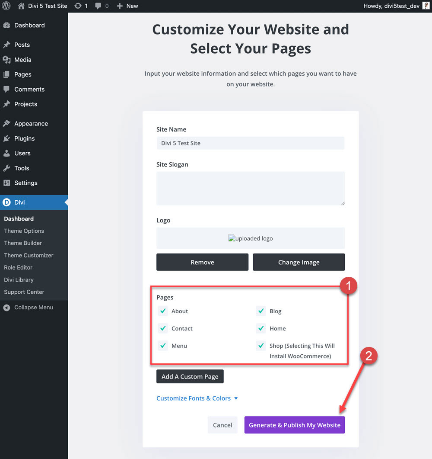Click the Appearance paintbrush icon
Screen dimensions: 432x459
7,124
